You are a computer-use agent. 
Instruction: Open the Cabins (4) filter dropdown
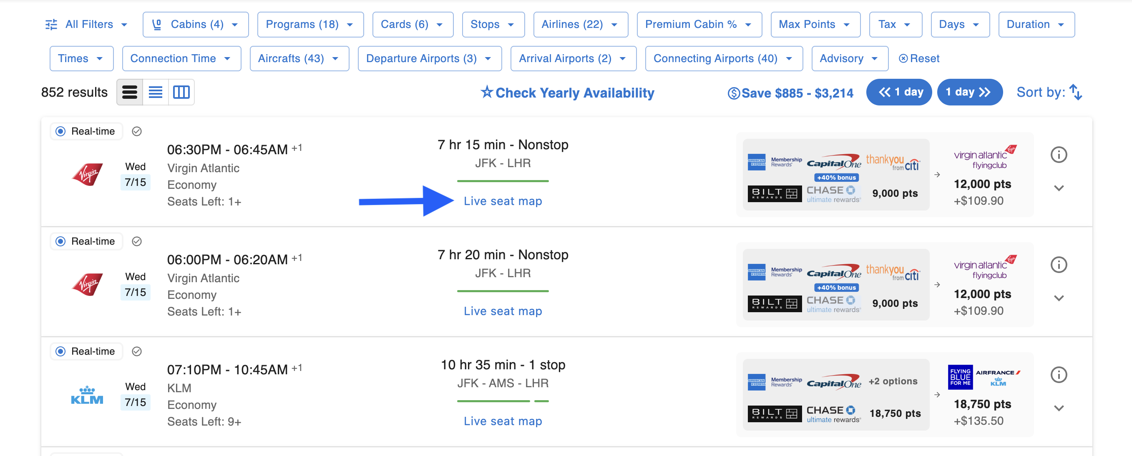196,25
